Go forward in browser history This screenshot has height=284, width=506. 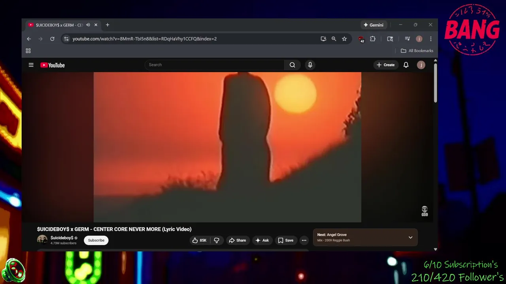pos(40,39)
